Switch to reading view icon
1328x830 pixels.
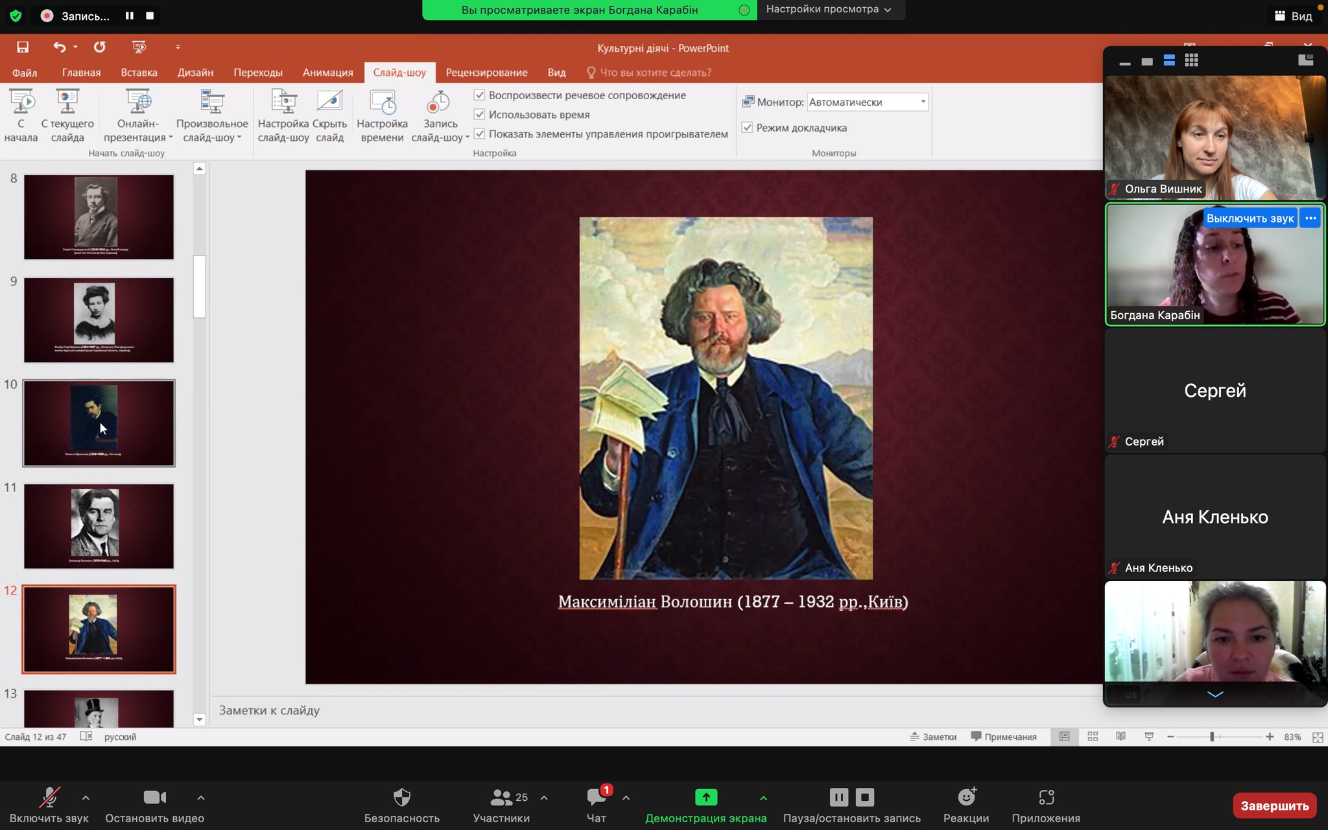tap(1120, 737)
